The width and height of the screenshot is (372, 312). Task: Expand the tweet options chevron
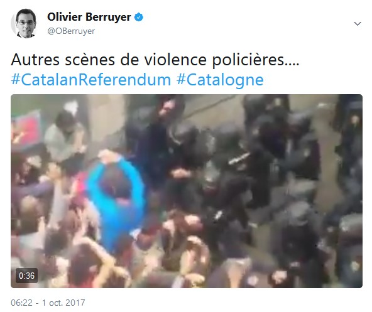pos(358,24)
